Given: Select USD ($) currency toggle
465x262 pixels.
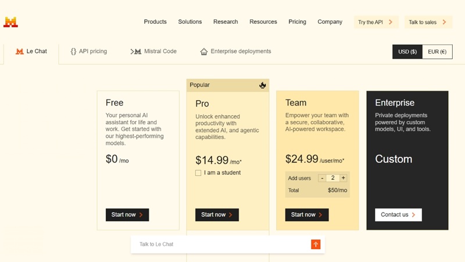Looking at the screenshot, I should 407,52.
